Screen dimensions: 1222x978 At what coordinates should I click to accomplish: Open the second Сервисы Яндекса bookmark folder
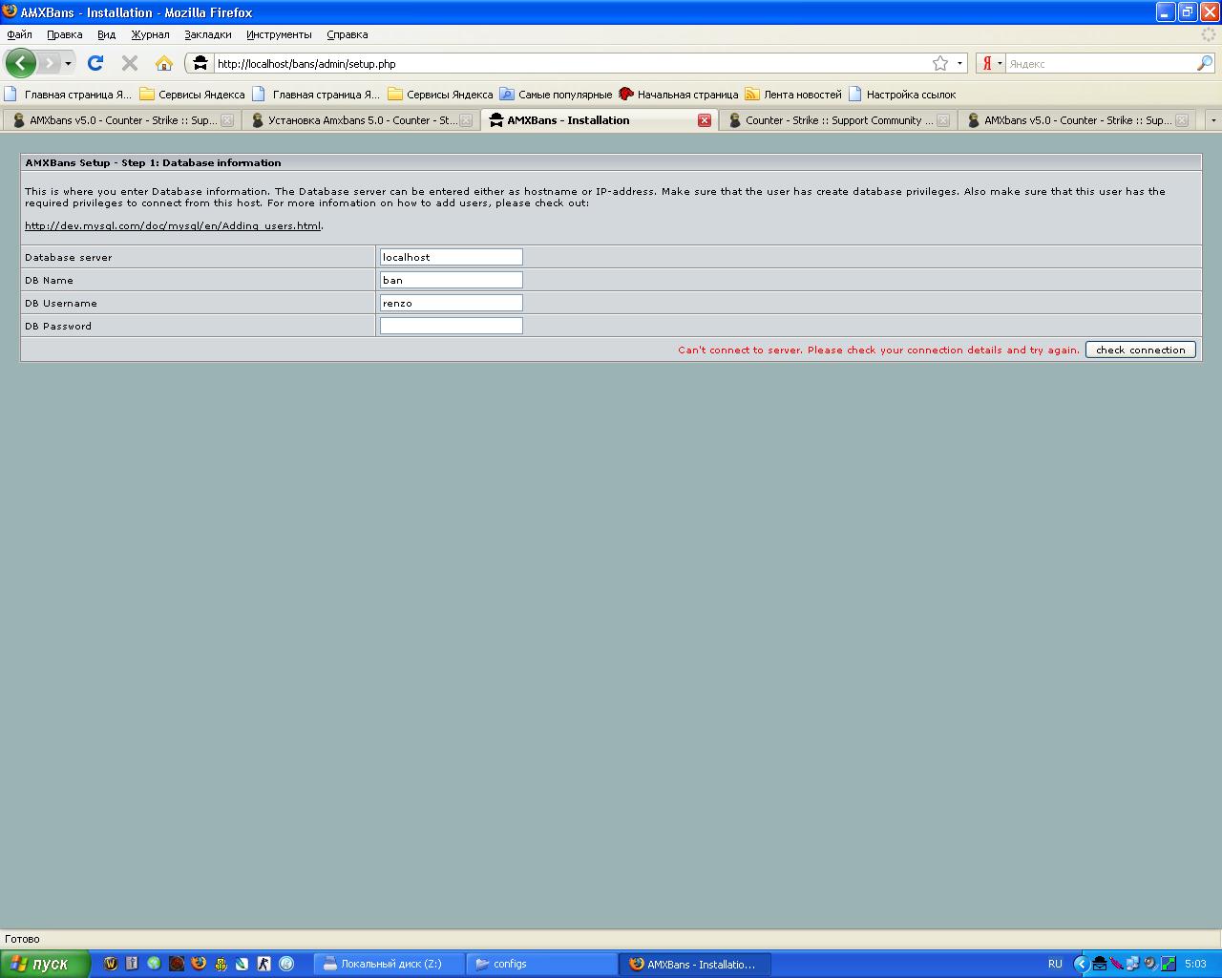(440, 95)
